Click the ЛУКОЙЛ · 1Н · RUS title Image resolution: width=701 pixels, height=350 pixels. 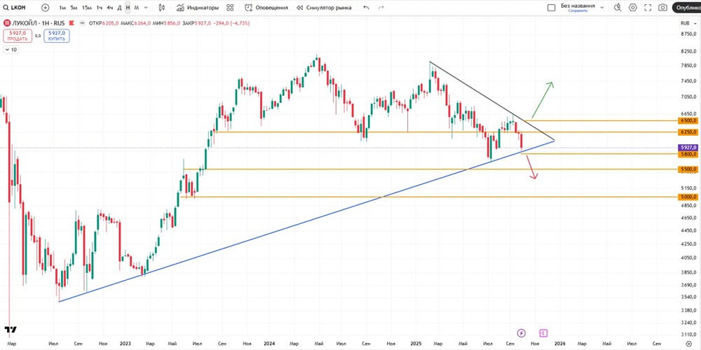pyautogui.click(x=40, y=23)
